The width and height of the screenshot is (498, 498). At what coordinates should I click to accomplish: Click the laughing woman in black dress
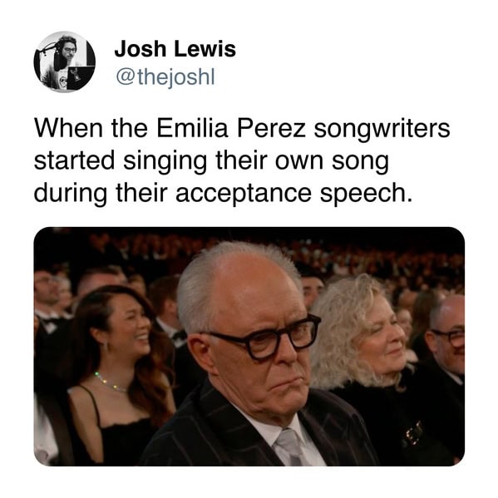121,373
